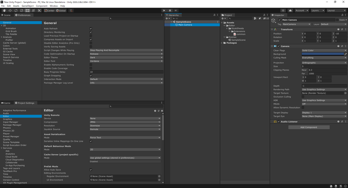
Task: Select Player in Project Settings list
Action: point(6,134)
